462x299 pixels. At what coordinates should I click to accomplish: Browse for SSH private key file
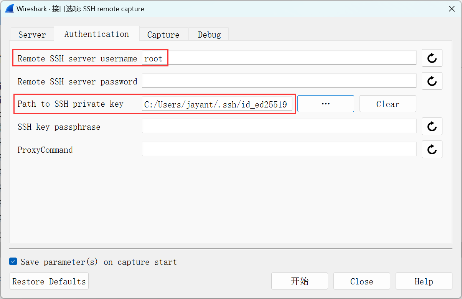(x=325, y=104)
